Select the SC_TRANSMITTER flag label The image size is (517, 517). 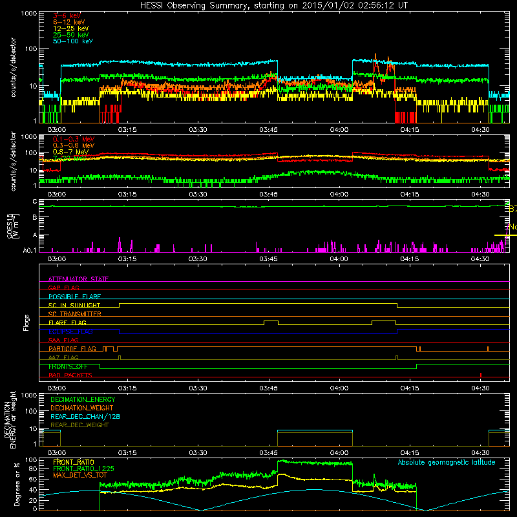[74, 314]
